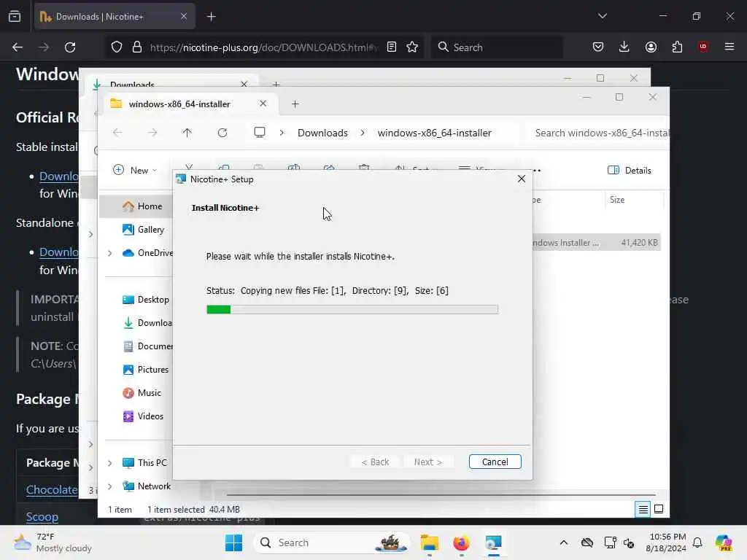Open Windows Start menu
This screenshot has height=560, width=747.
pos(233,542)
